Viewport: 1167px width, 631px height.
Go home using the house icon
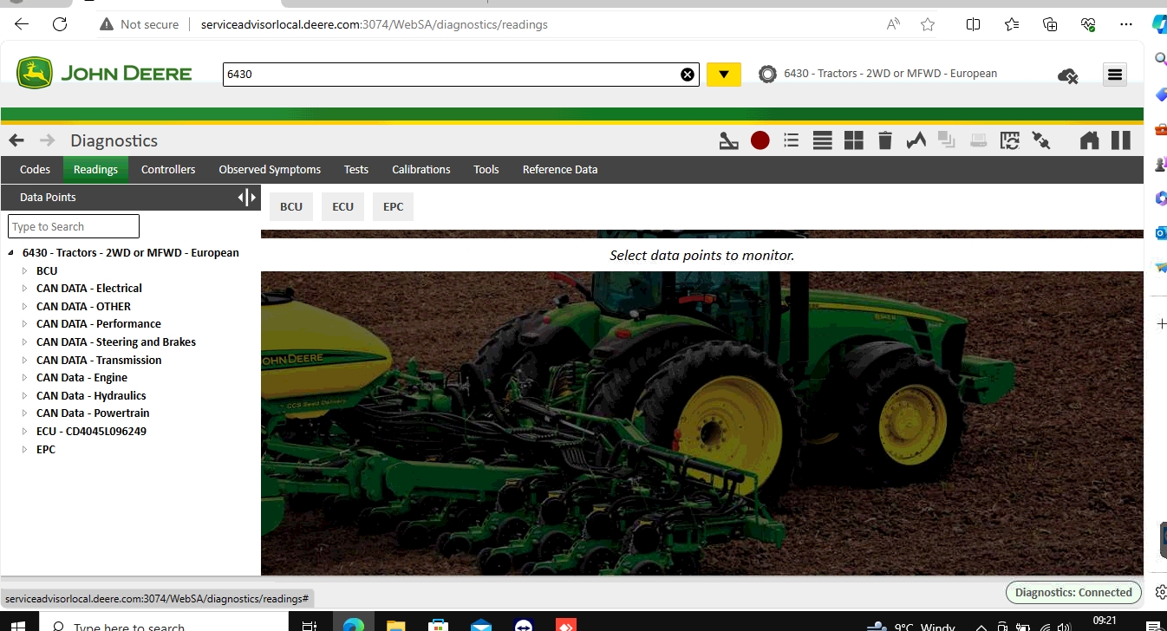click(x=1089, y=140)
